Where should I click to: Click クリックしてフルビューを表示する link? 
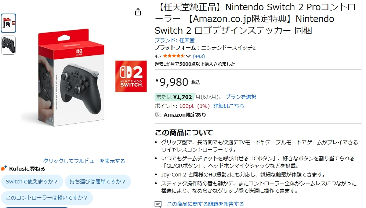[84, 161]
